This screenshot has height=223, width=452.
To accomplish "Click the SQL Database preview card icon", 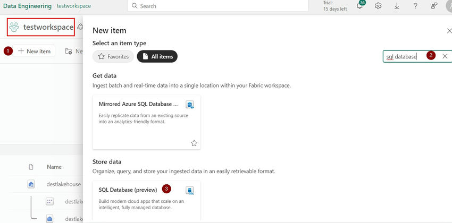I will click(x=190, y=191).
